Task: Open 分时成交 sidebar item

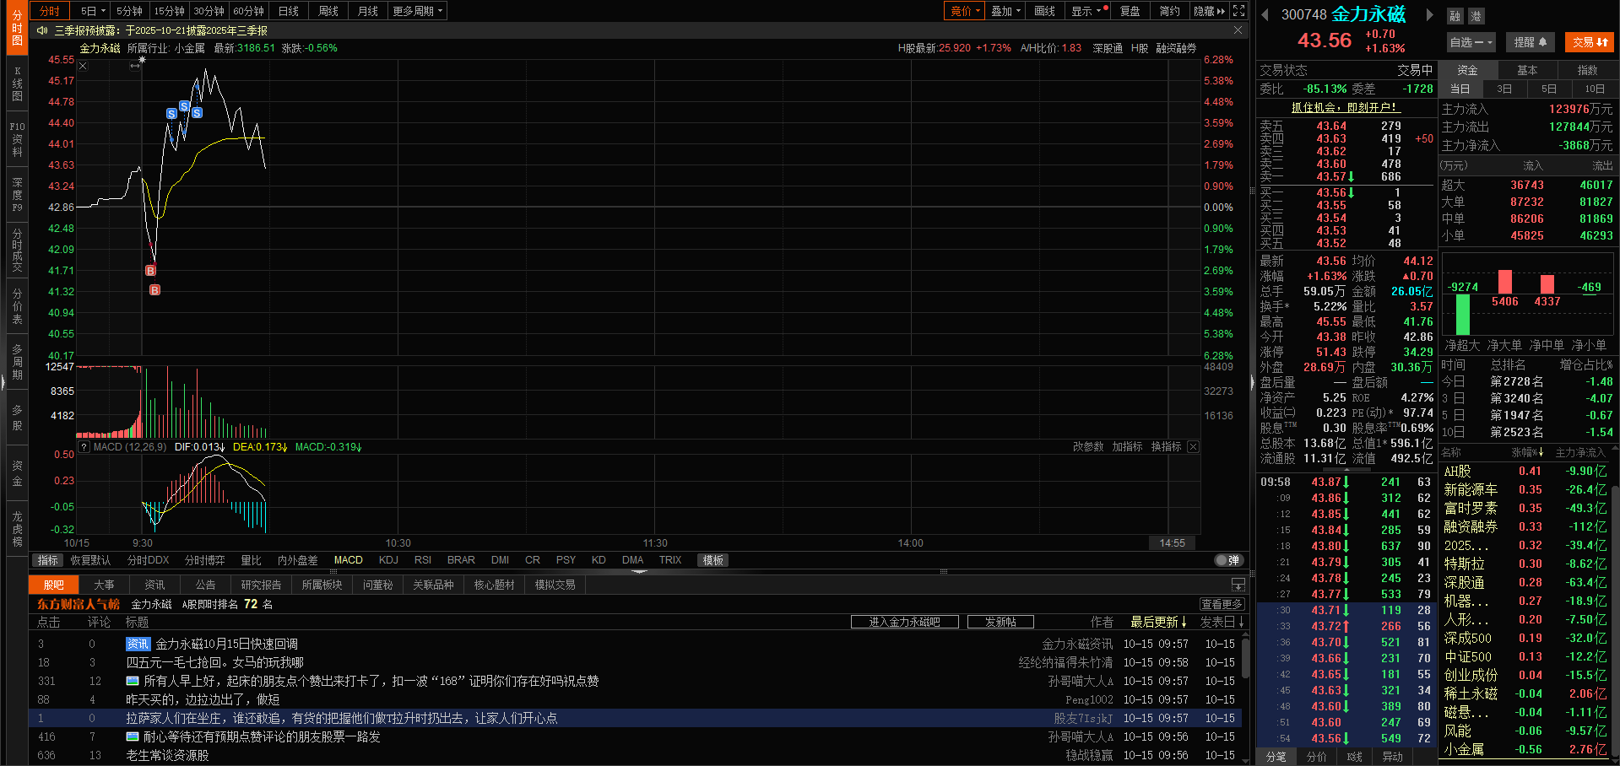Action: (17, 250)
